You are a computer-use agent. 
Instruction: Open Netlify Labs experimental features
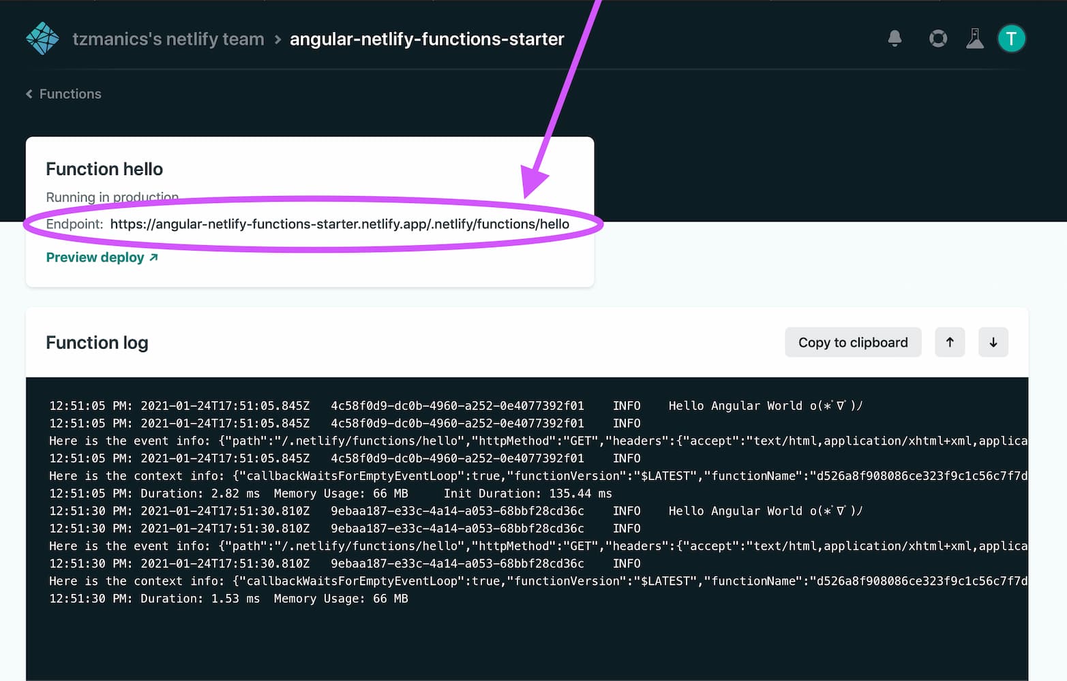click(x=975, y=39)
